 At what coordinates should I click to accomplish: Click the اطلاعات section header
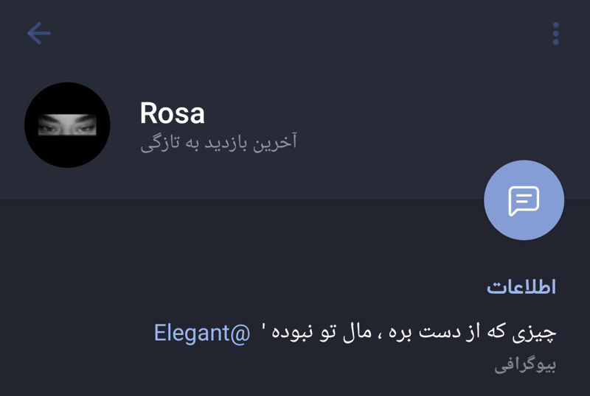point(521,287)
